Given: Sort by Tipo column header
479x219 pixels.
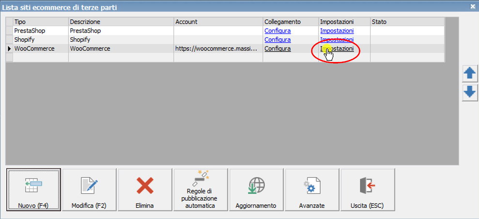Looking at the screenshot, I should click(x=41, y=22).
